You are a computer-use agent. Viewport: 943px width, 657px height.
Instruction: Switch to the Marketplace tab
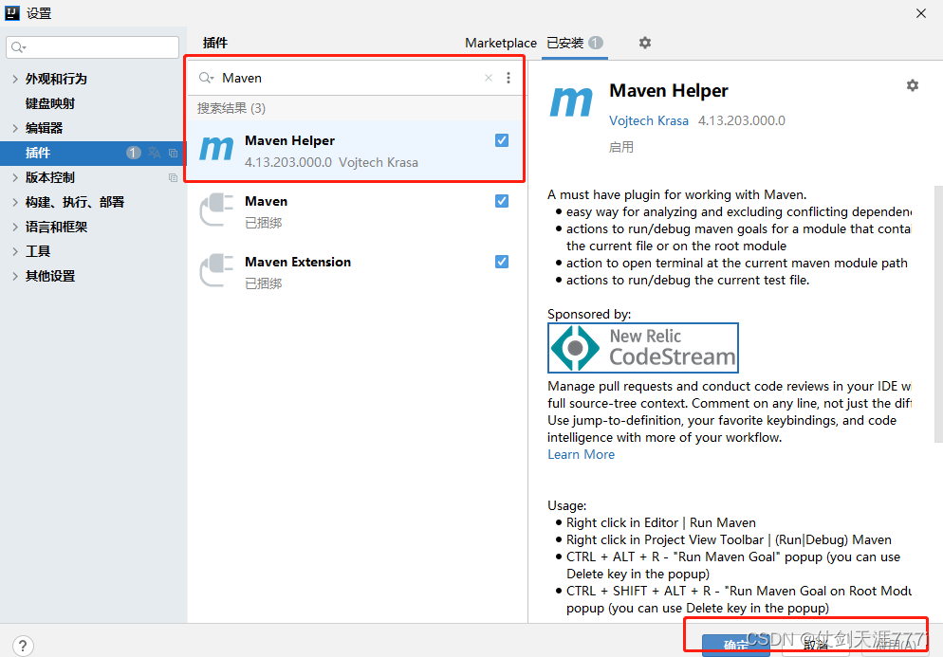click(x=500, y=43)
